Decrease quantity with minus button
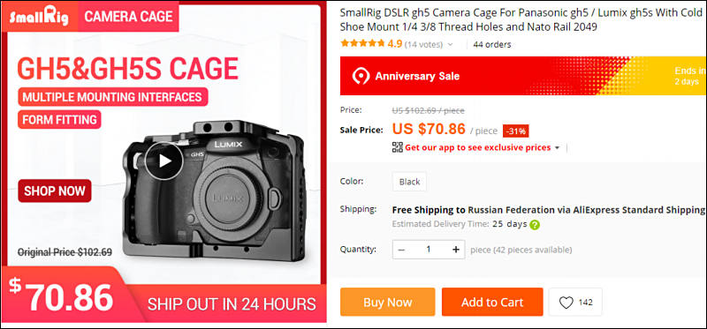 tap(401, 250)
